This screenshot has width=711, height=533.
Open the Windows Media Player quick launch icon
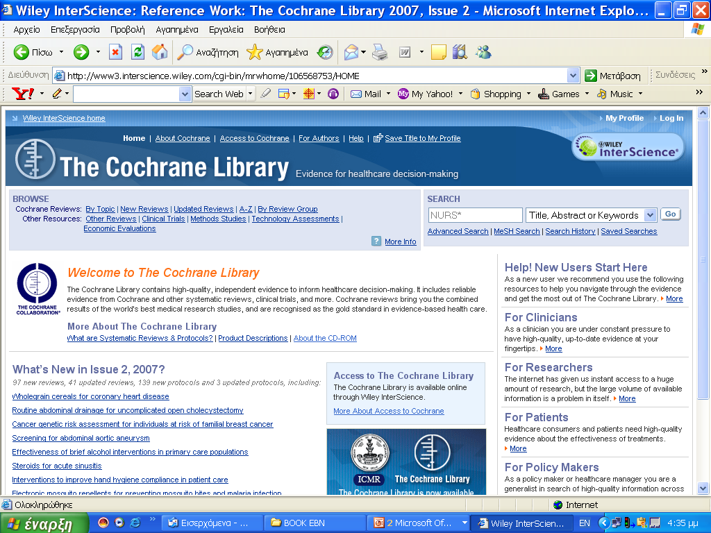119,523
